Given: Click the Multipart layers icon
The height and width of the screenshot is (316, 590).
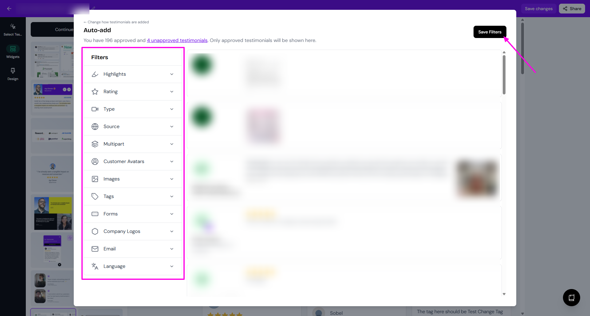Looking at the screenshot, I should 95,144.
